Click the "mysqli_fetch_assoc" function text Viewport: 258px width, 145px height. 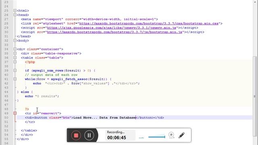click(x=69, y=79)
